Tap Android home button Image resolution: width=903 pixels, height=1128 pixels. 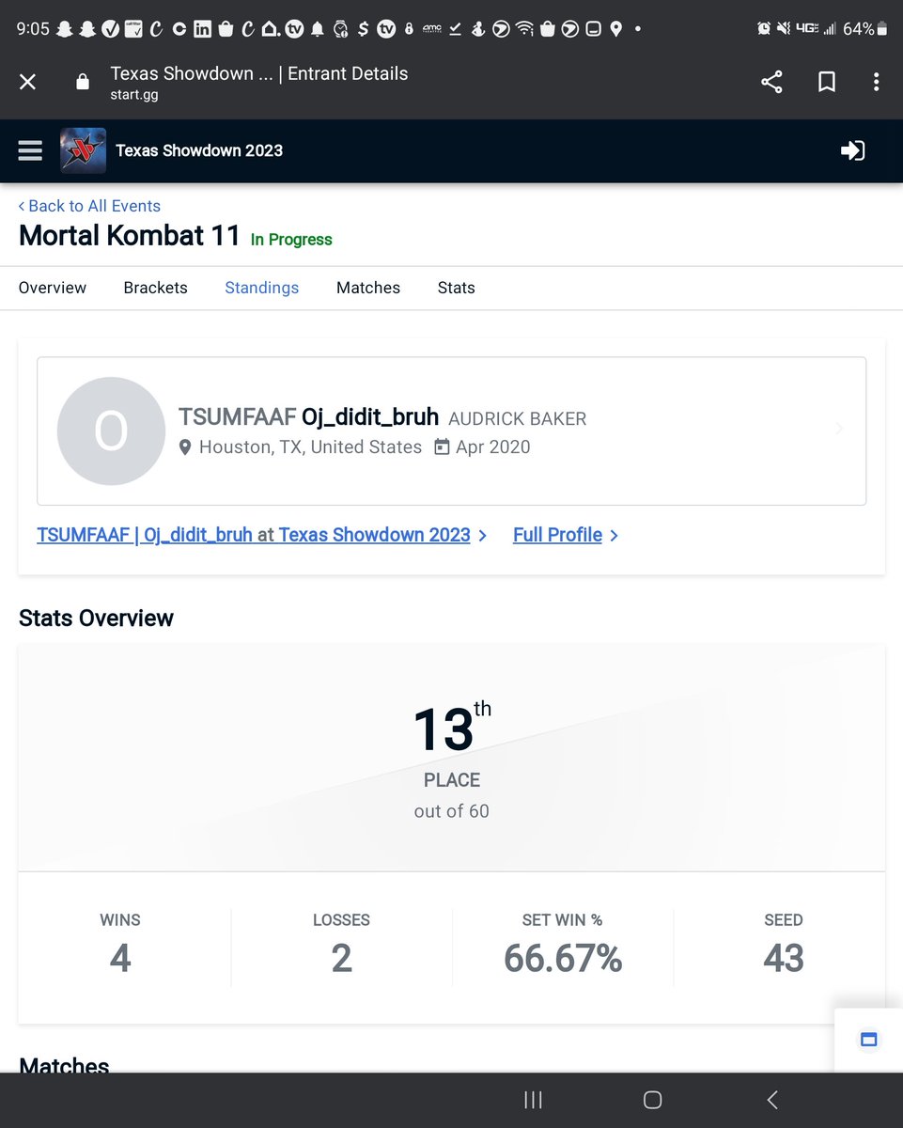653,1100
